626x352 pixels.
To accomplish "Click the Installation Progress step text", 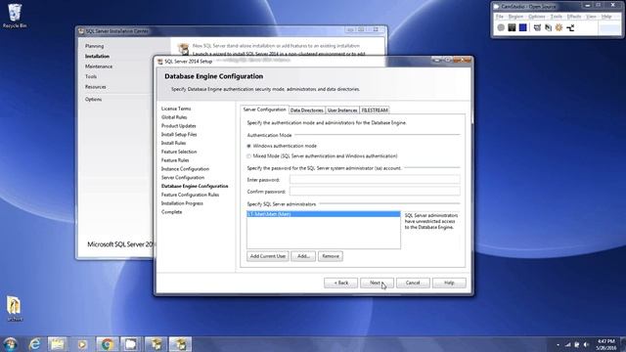I will click(x=182, y=203).
